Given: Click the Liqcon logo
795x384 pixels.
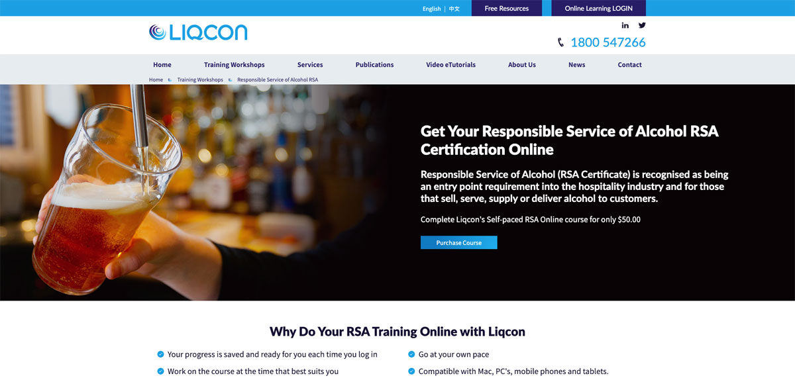Looking at the screenshot, I should tap(198, 32).
